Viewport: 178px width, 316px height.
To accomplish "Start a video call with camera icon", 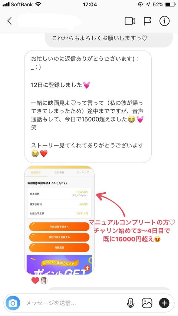I will [x=130, y=21].
